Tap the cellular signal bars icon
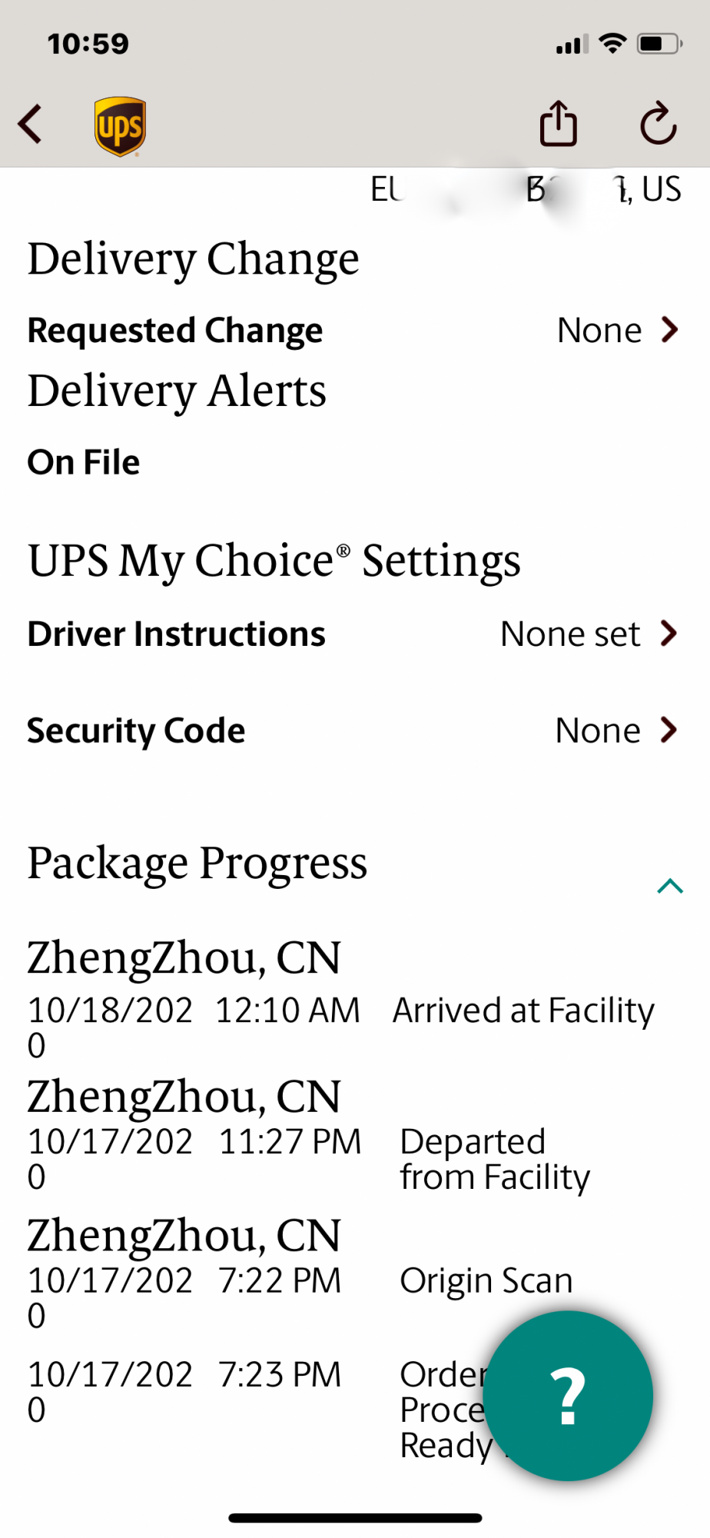 click(572, 45)
